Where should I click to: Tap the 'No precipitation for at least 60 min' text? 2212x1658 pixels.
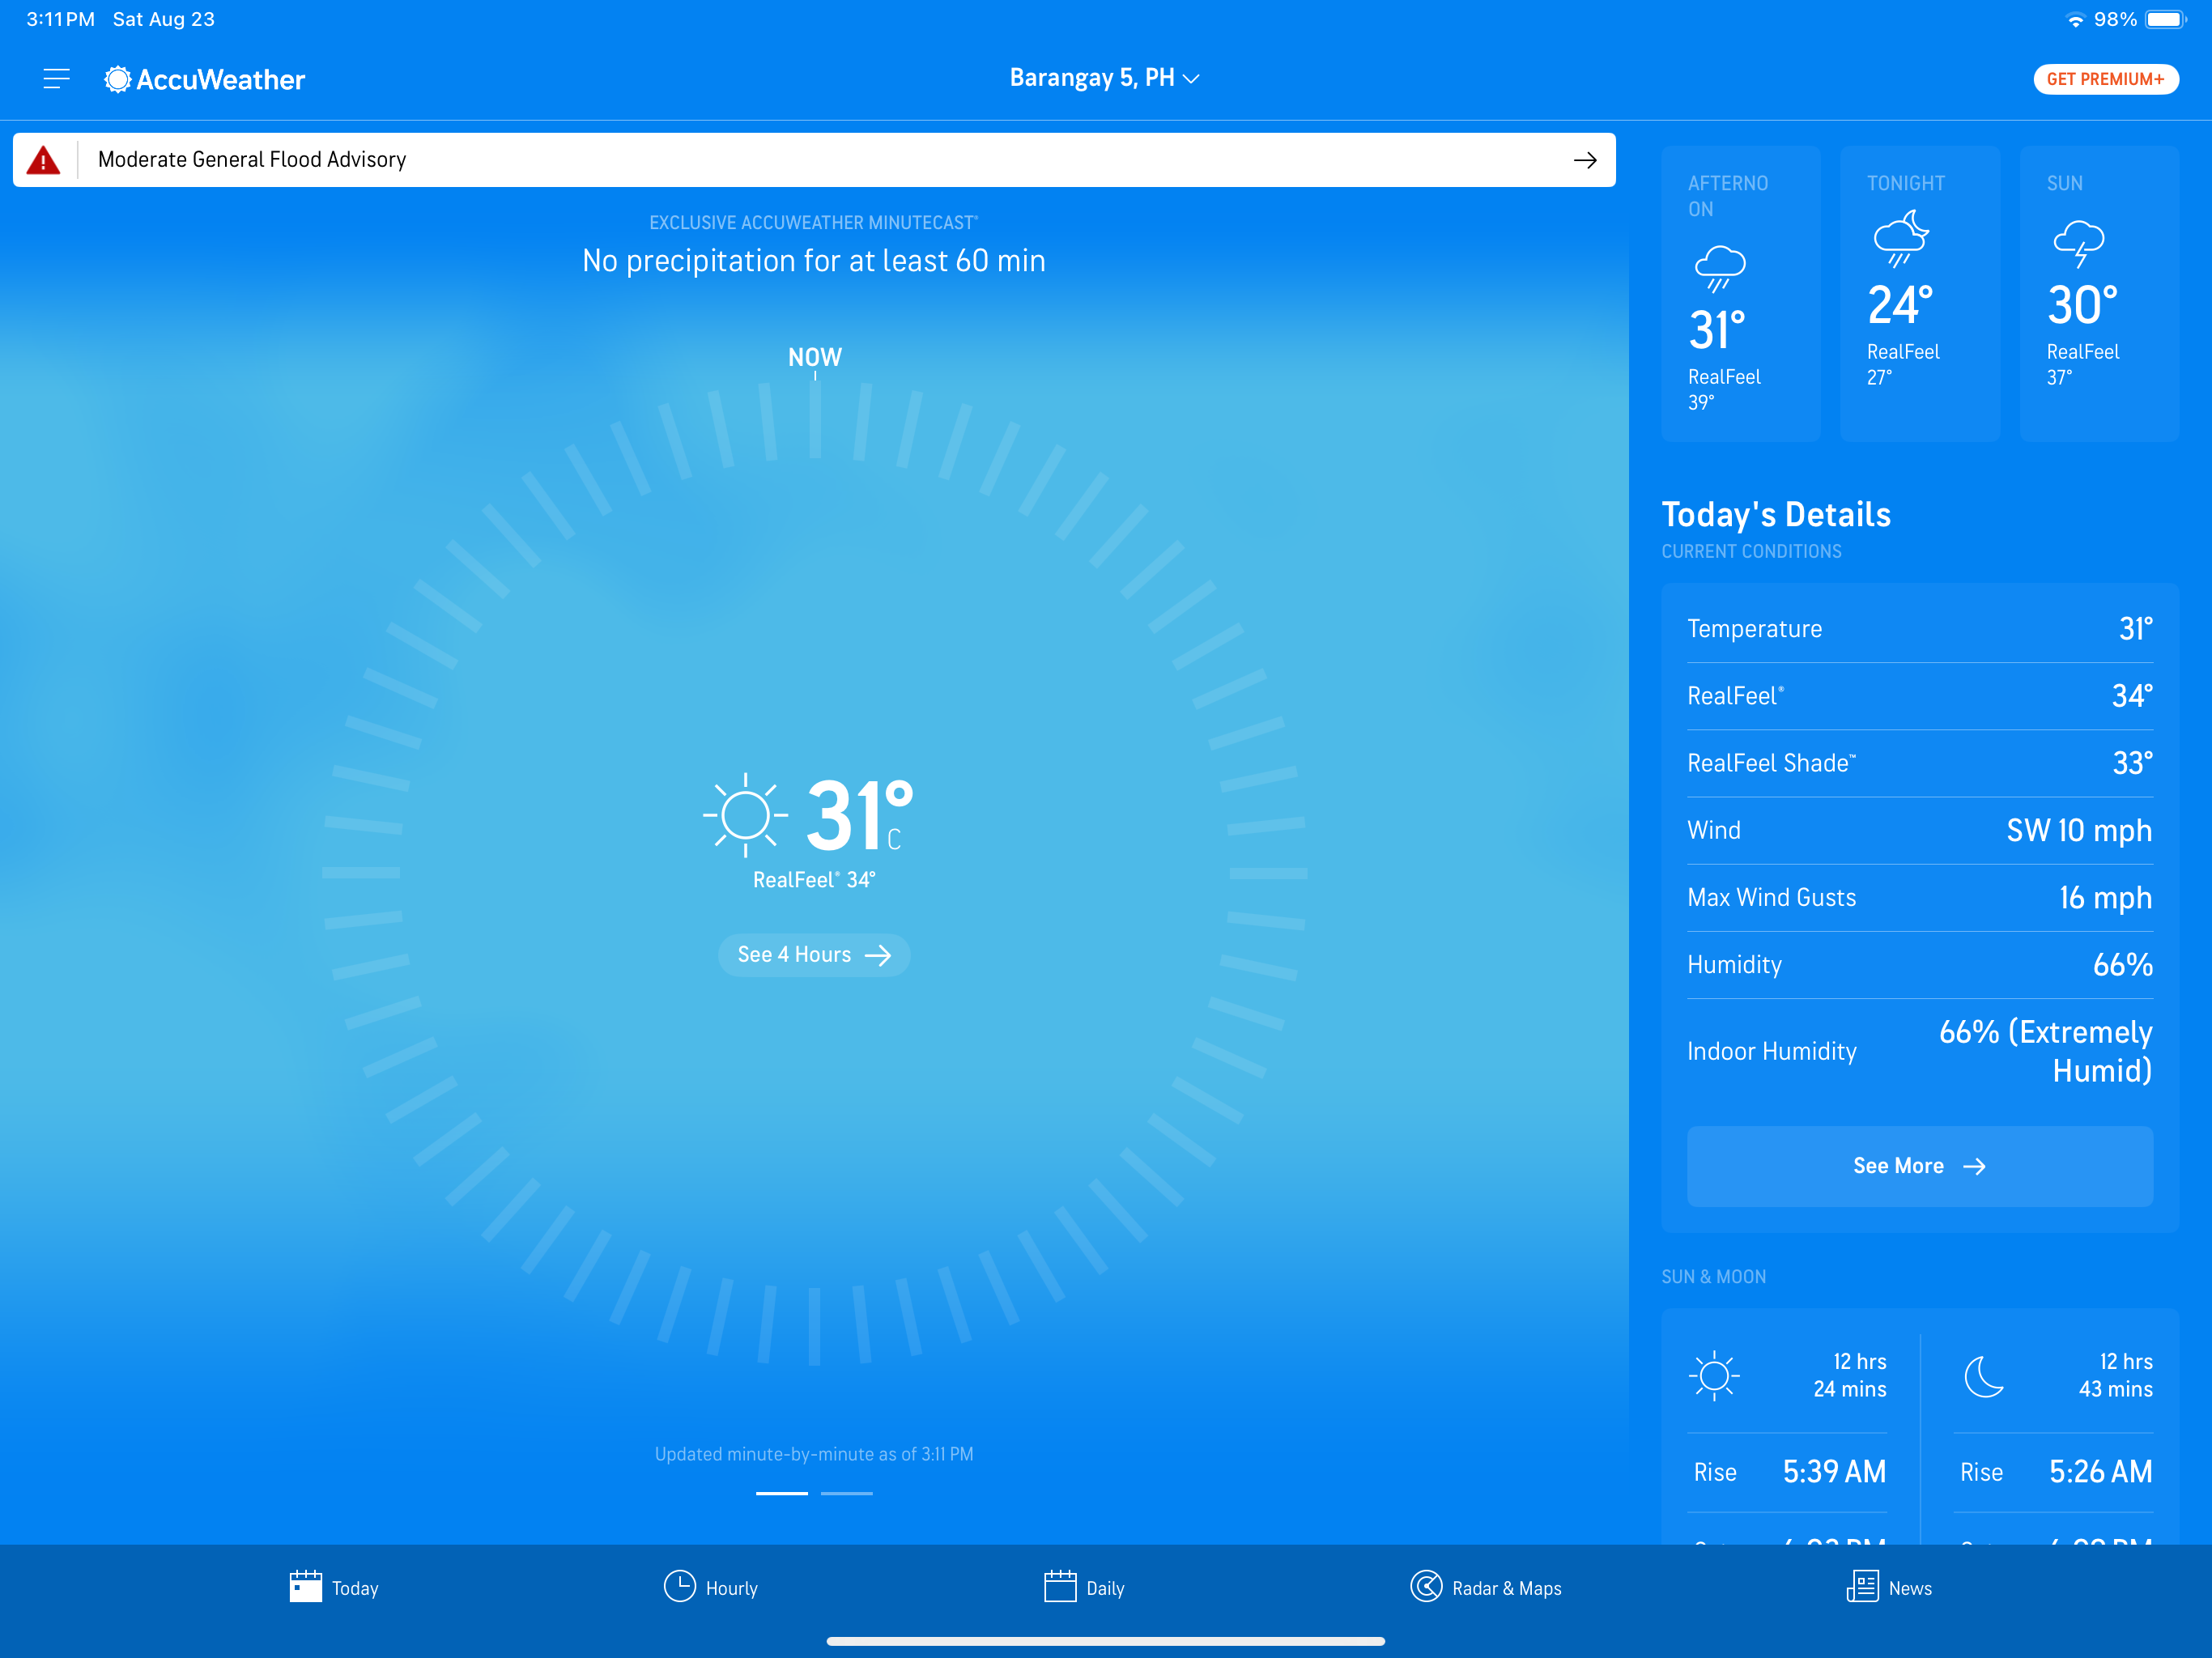pyautogui.click(x=814, y=261)
